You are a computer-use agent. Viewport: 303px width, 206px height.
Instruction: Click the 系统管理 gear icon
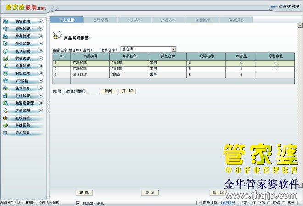[x=6, y=96]
